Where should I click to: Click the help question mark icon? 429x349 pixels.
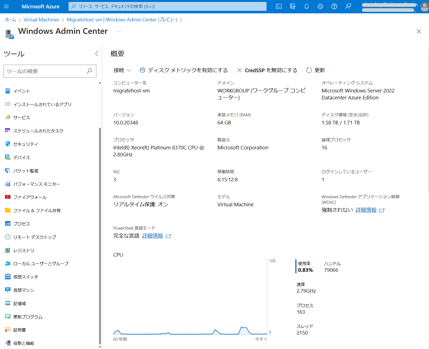click(x=334, y=6)
